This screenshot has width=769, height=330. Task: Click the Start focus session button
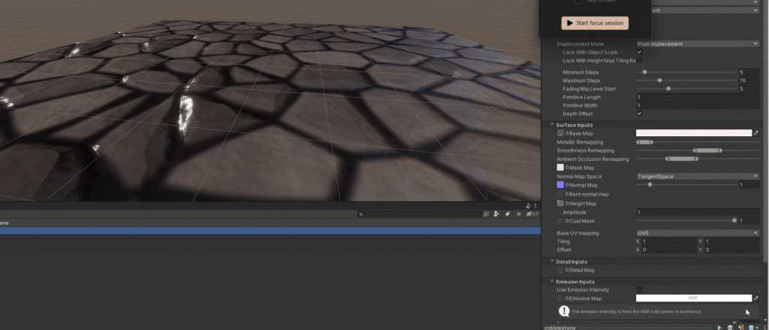point(594,23)
